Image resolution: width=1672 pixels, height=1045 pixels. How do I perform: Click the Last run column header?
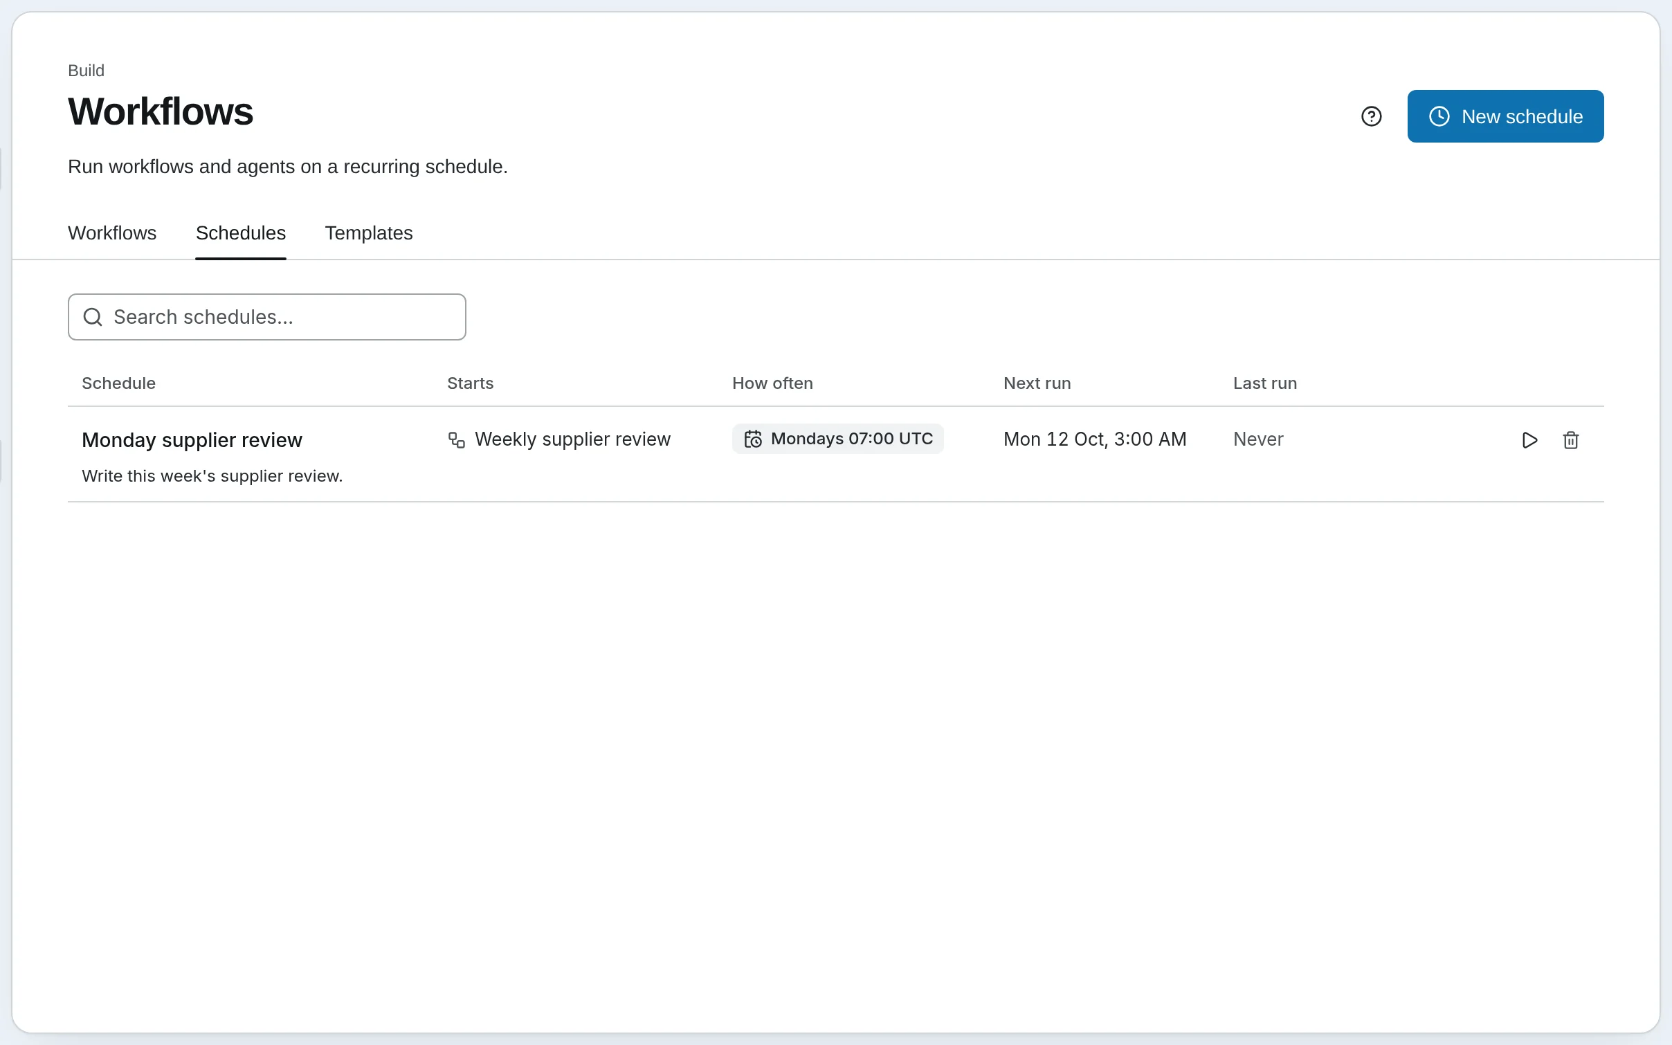click(x=1264, y=383)
